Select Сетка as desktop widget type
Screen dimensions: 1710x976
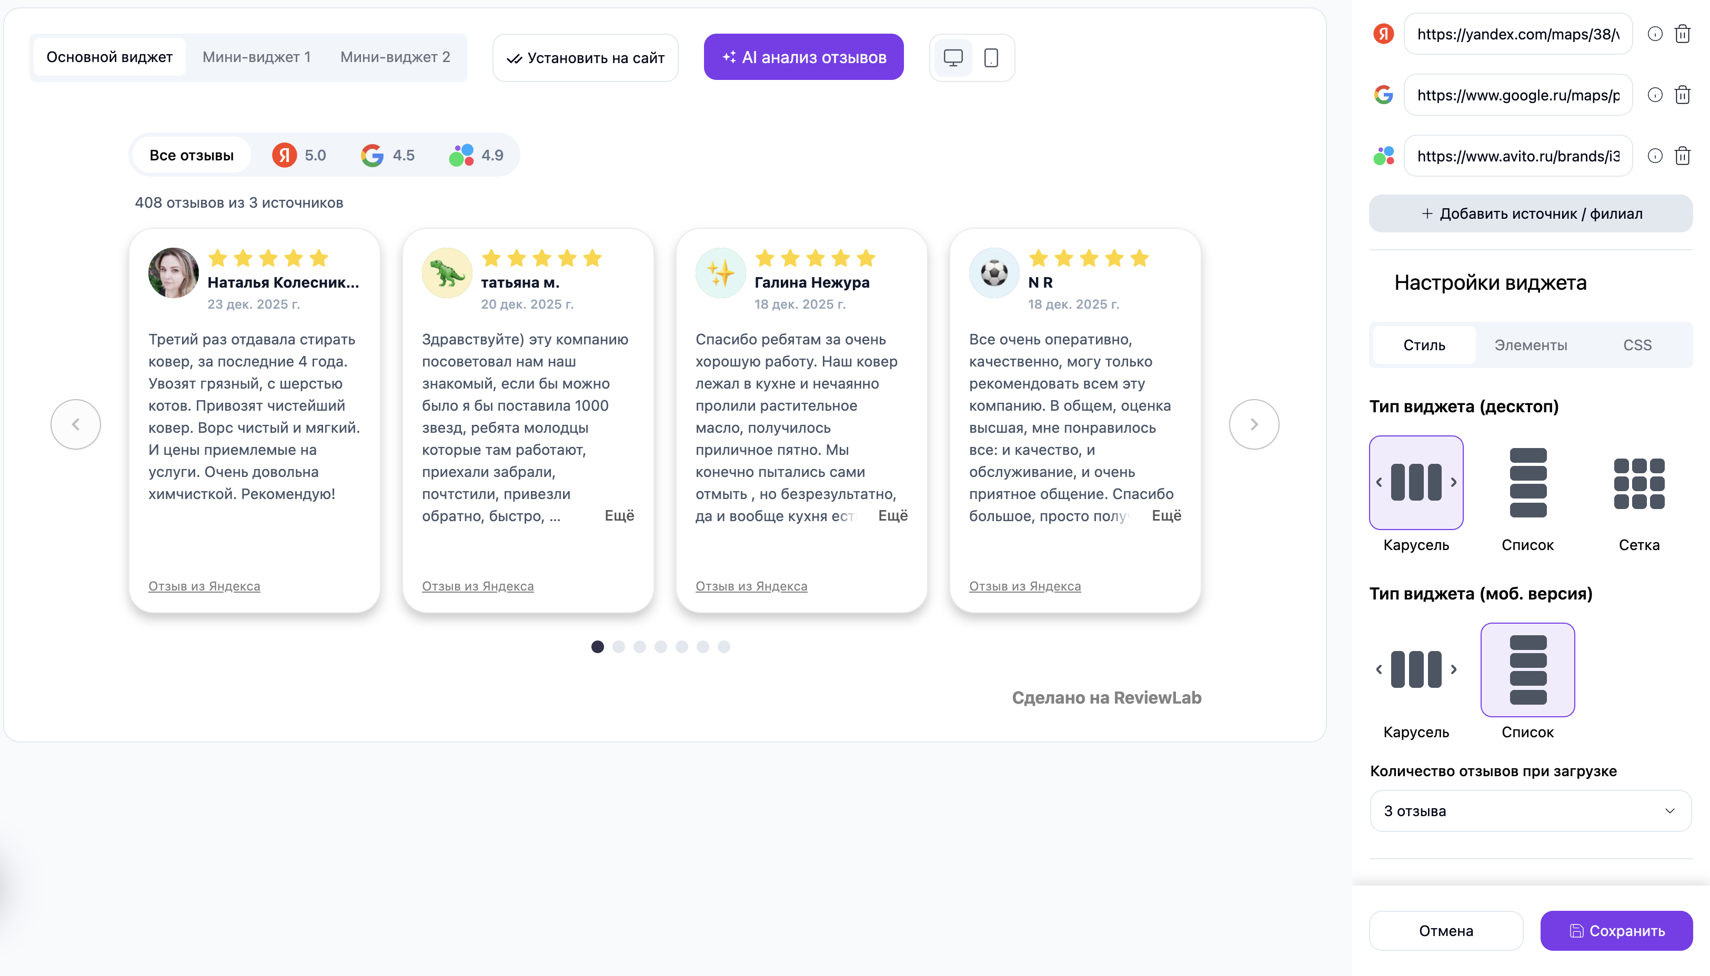[1639, 483]
